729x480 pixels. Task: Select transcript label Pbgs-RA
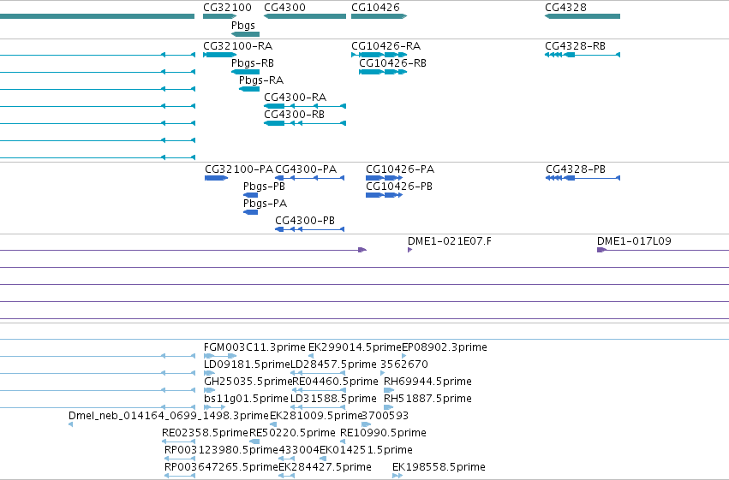point(261,80)
